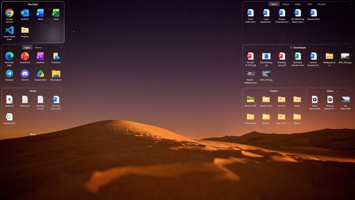Open OneDrive
Image resolution: width=355 pixels, height=200 pixels.
[x=56, y=56]
